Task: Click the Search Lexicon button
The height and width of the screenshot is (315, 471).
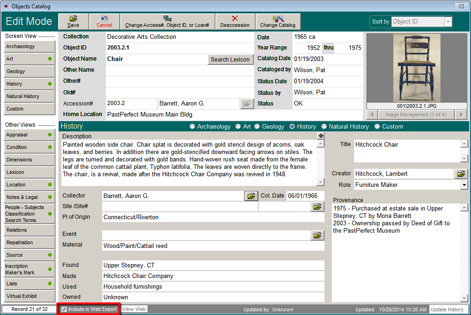Action: (x=230, y=59)
